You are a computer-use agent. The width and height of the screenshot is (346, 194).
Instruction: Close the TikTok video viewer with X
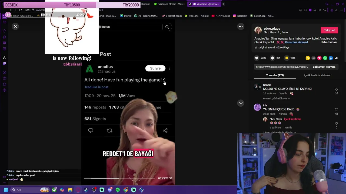point(15,26)
